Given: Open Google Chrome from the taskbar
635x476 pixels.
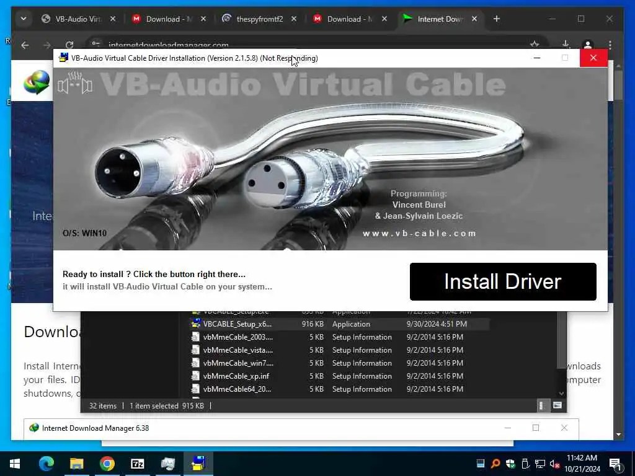Looking at the screenshot, I should 107,464.
